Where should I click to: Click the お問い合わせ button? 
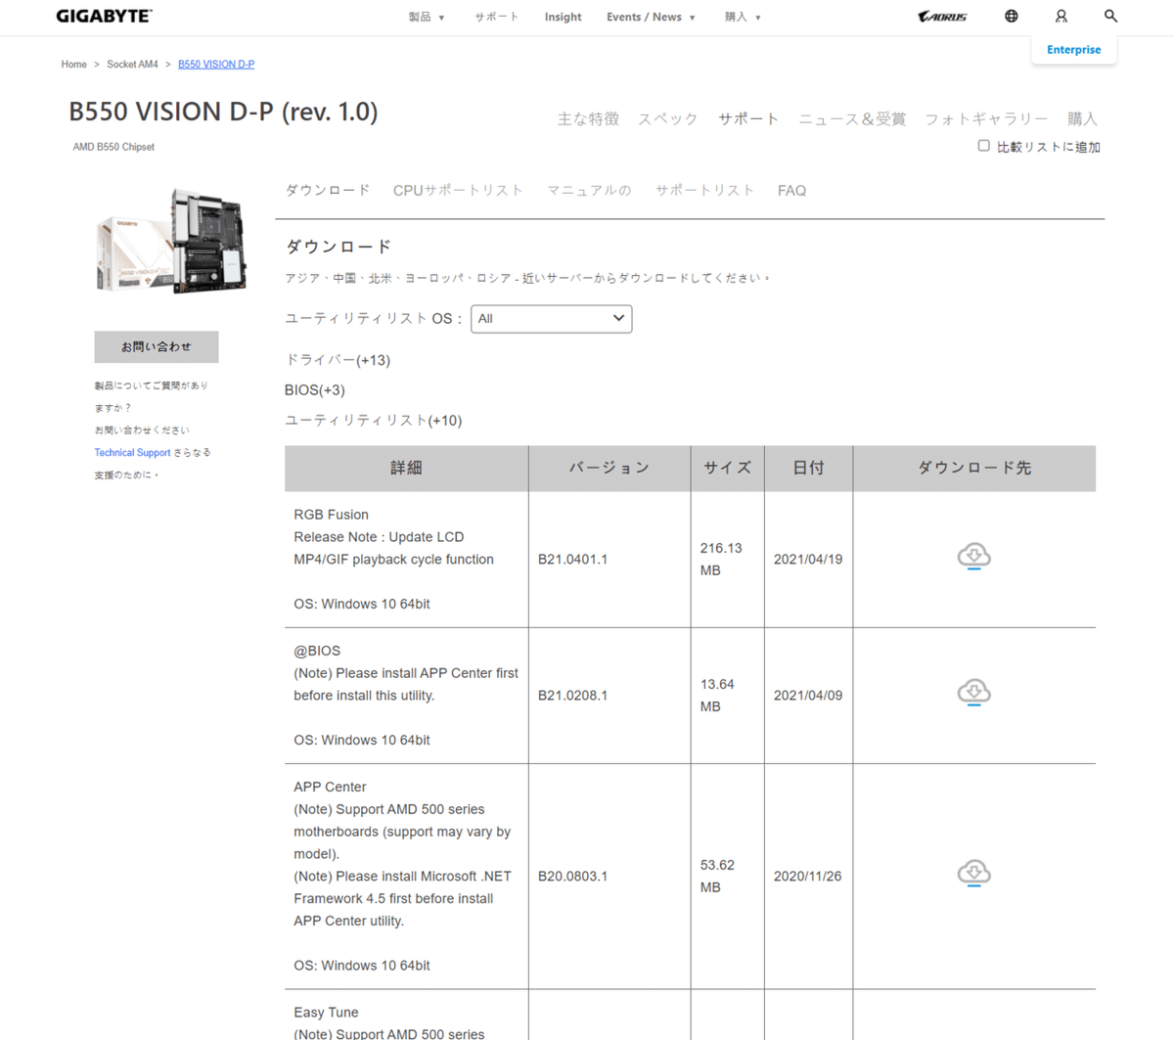click(157, 346)
